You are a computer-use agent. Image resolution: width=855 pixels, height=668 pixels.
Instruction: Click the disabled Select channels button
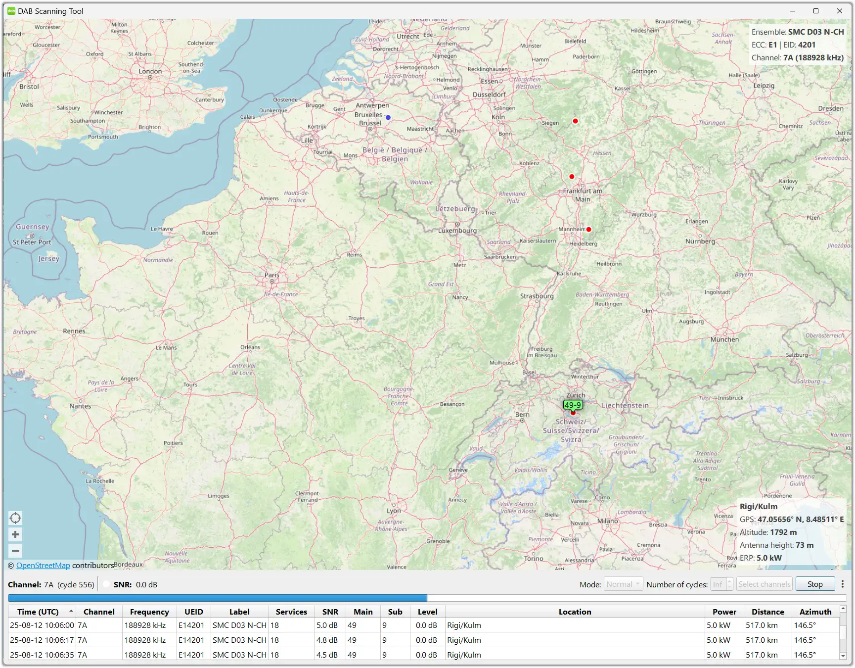coord(764,584)
